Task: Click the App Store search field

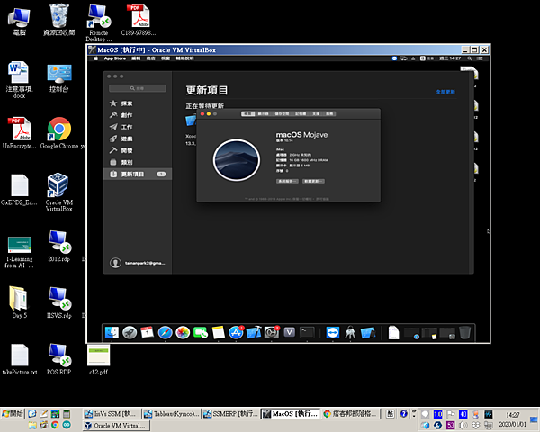Action: pyautogui.click(x=139, y=88)
